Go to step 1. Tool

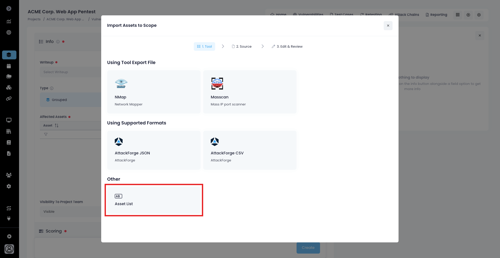[204, 47]
